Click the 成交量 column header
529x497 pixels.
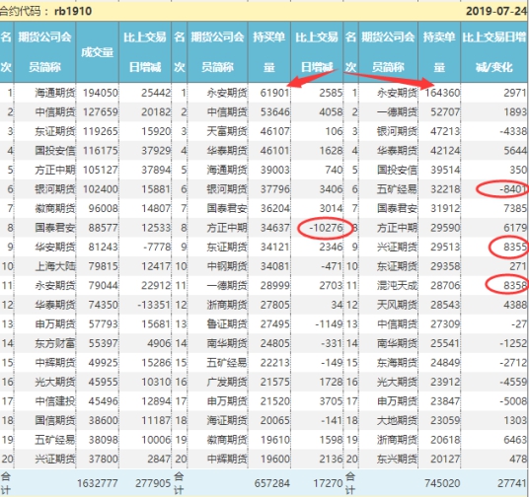tap(97, 52)
